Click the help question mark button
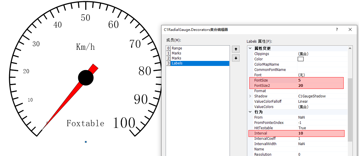This screenshot has height=156, width=359. tap(337, 29)
